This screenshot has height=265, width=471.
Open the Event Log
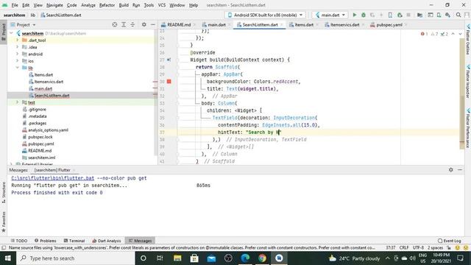(x=450, y=241)
